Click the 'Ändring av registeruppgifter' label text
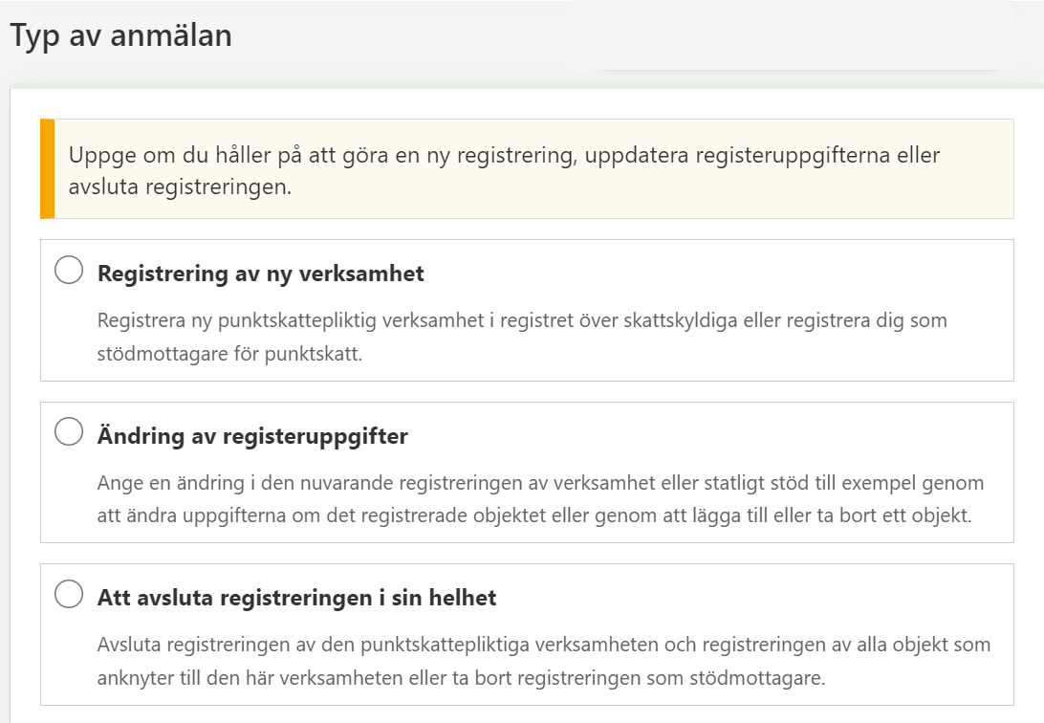 252,436
